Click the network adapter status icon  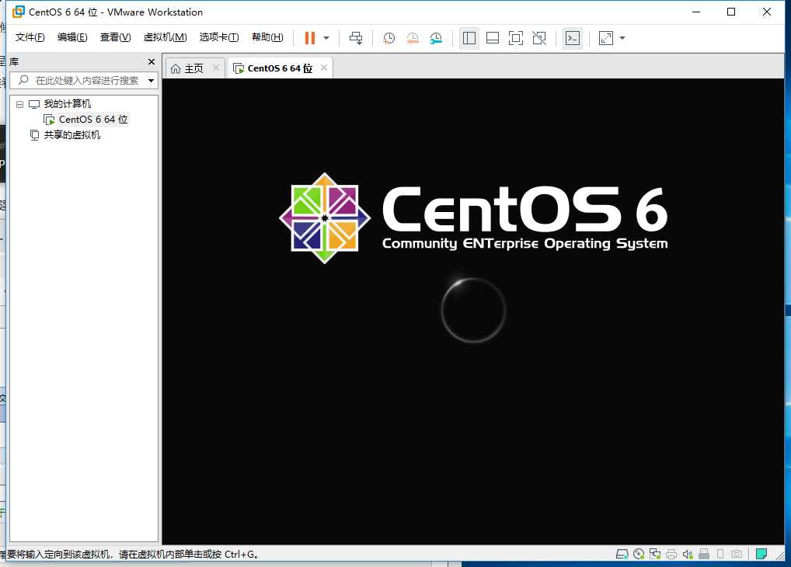tap(655, 555)
